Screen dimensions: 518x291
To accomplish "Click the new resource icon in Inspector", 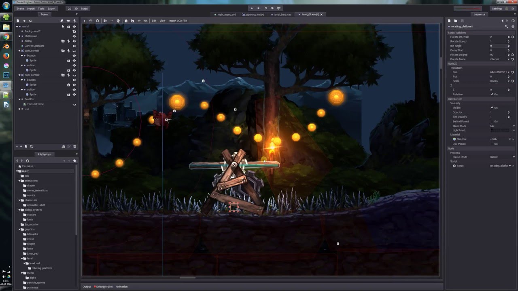I will point(449,21).
